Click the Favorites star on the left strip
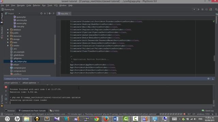Image resolution: width=218 pixels, height=122 pixels. (2, 106)
